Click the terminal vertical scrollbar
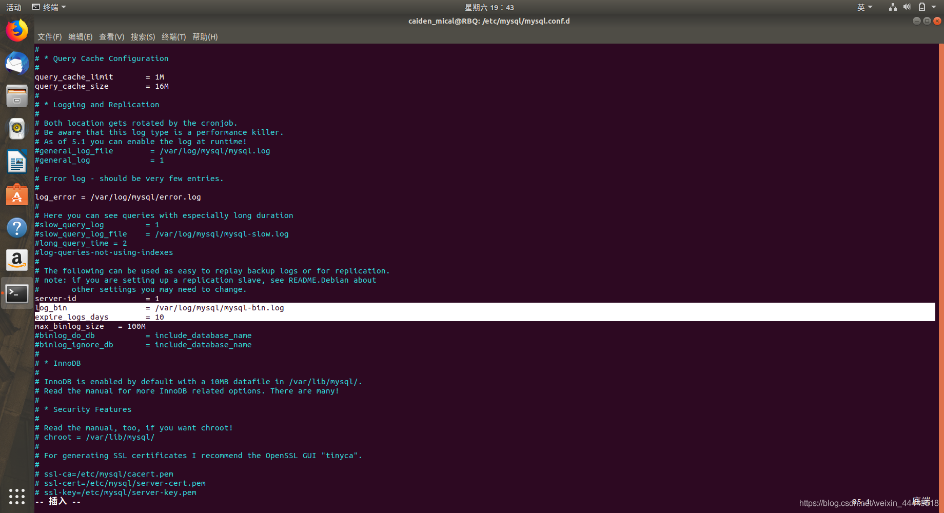The height and width of the screenshot is (513, 944). click(941, 272)
